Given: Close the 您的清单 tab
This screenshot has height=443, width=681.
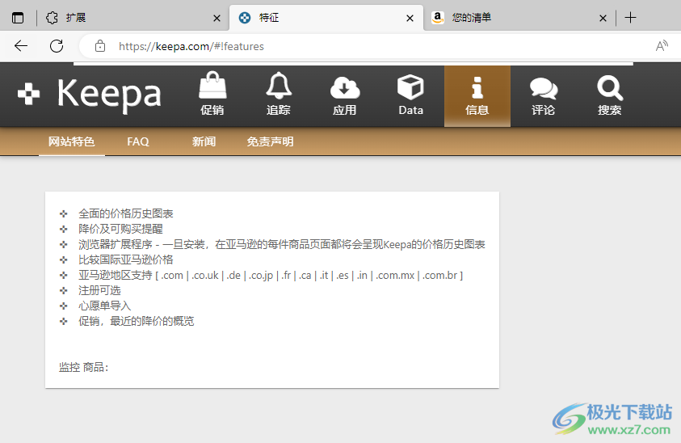Looking at the screenshot, I should point(603,19).
